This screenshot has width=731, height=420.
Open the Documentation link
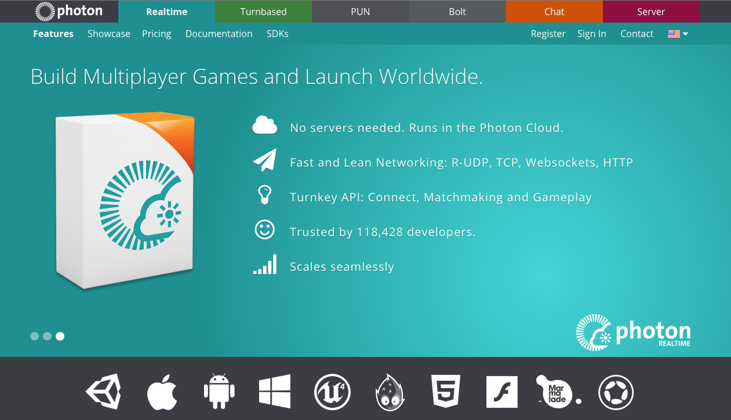click(x=219, y=34)
